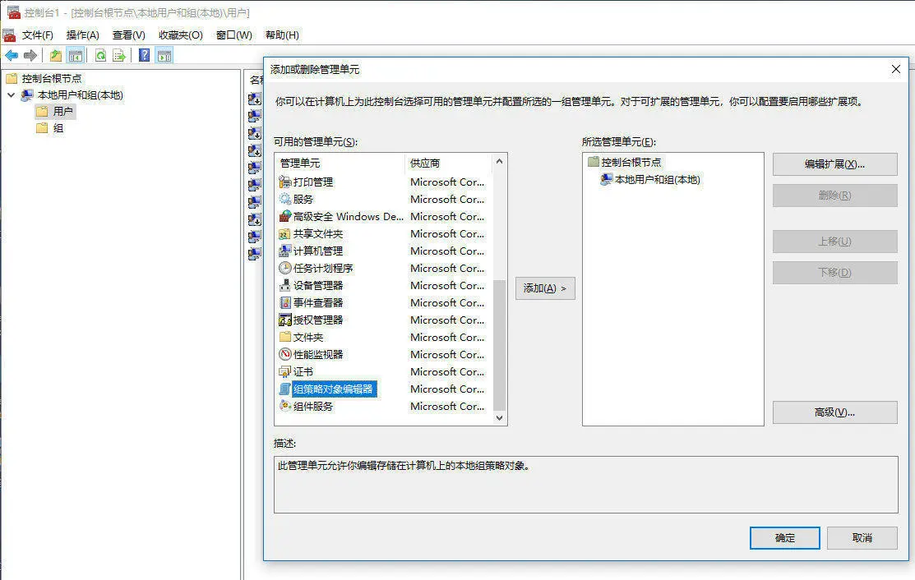The height and width of the screenshot is (580, 915).
Task: Open the 收藏夹(O) menu
Action: pos(181,35)
